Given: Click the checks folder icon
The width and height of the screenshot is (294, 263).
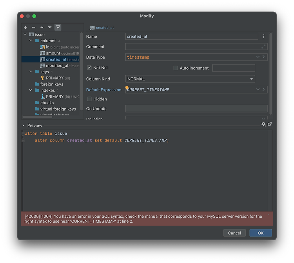Looking at the screenshot, I should 37,103.
